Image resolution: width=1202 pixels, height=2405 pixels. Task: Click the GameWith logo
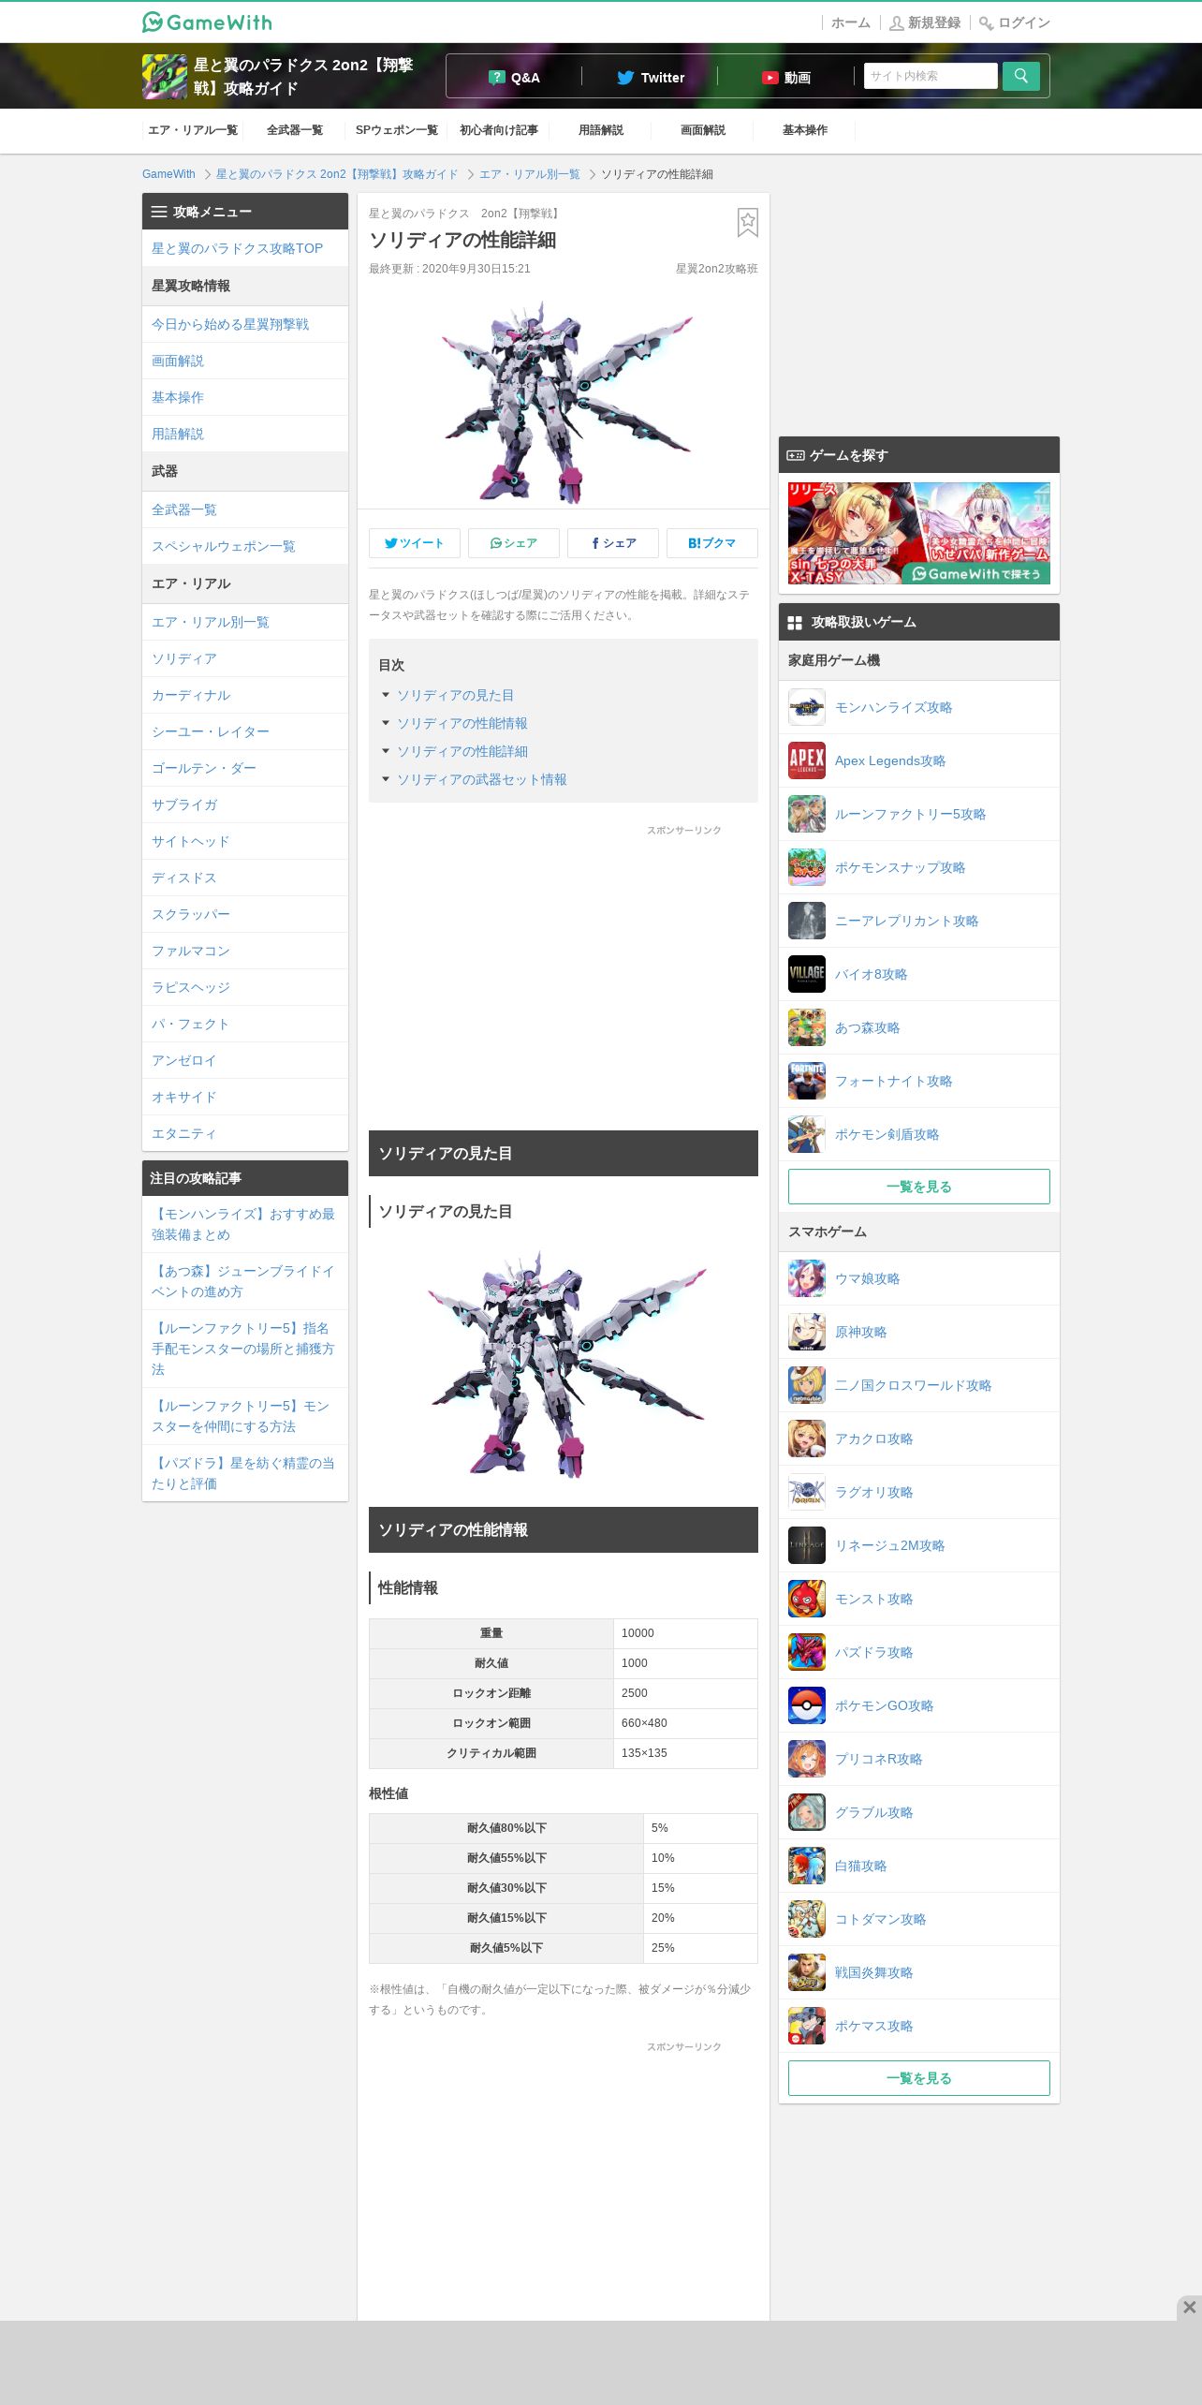coord(207,22)
